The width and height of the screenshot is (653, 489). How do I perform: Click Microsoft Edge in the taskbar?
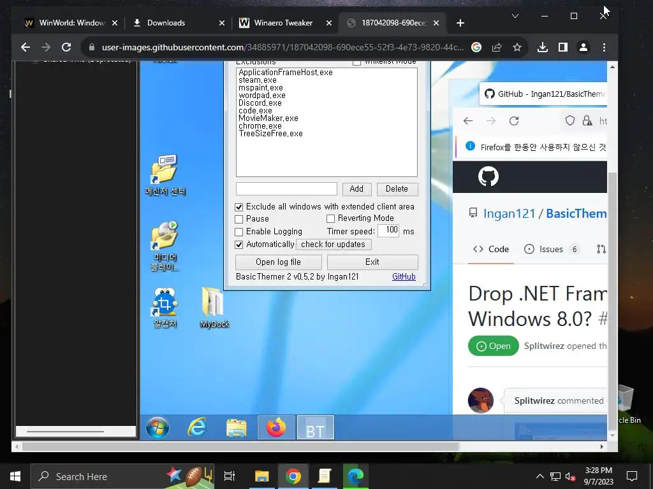356,476
